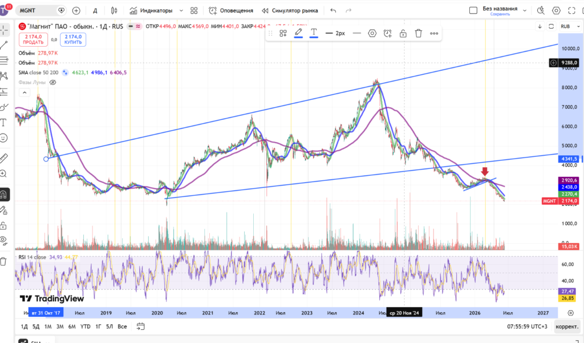This screenshot has height=343, width=584.
Task: Select the crosshair cursor tool
Action: tap(4, 30)
